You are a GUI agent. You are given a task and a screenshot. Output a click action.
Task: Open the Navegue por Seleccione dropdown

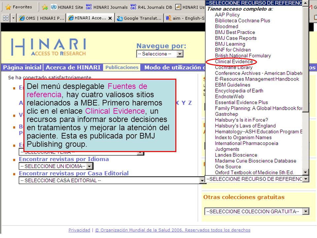(x=160, y=54)
